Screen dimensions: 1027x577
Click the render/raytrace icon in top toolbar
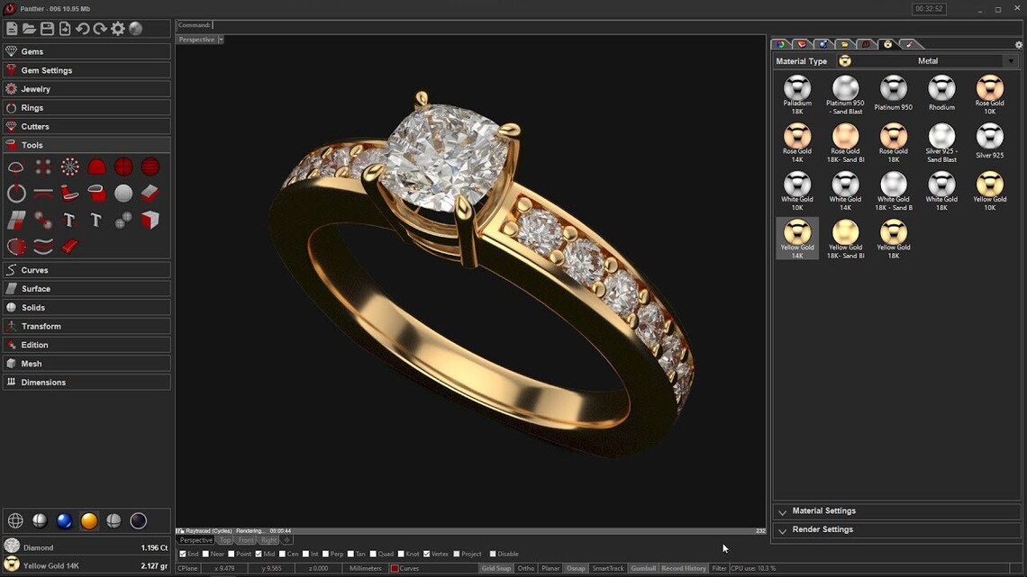135,28
